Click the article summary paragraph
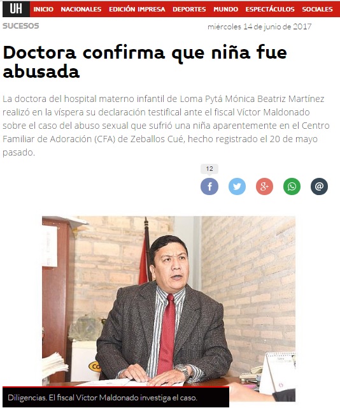 pyautogui.click(x=166, y=126)
